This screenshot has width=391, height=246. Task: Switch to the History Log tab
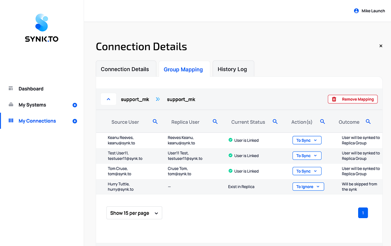(232, 69)
